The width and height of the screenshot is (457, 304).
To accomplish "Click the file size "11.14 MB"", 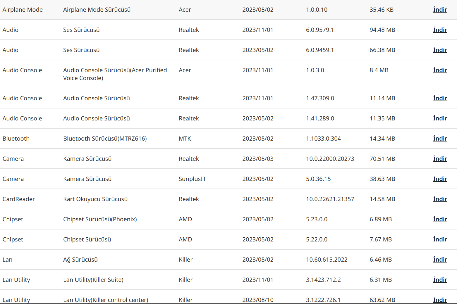I will (382, 98).
